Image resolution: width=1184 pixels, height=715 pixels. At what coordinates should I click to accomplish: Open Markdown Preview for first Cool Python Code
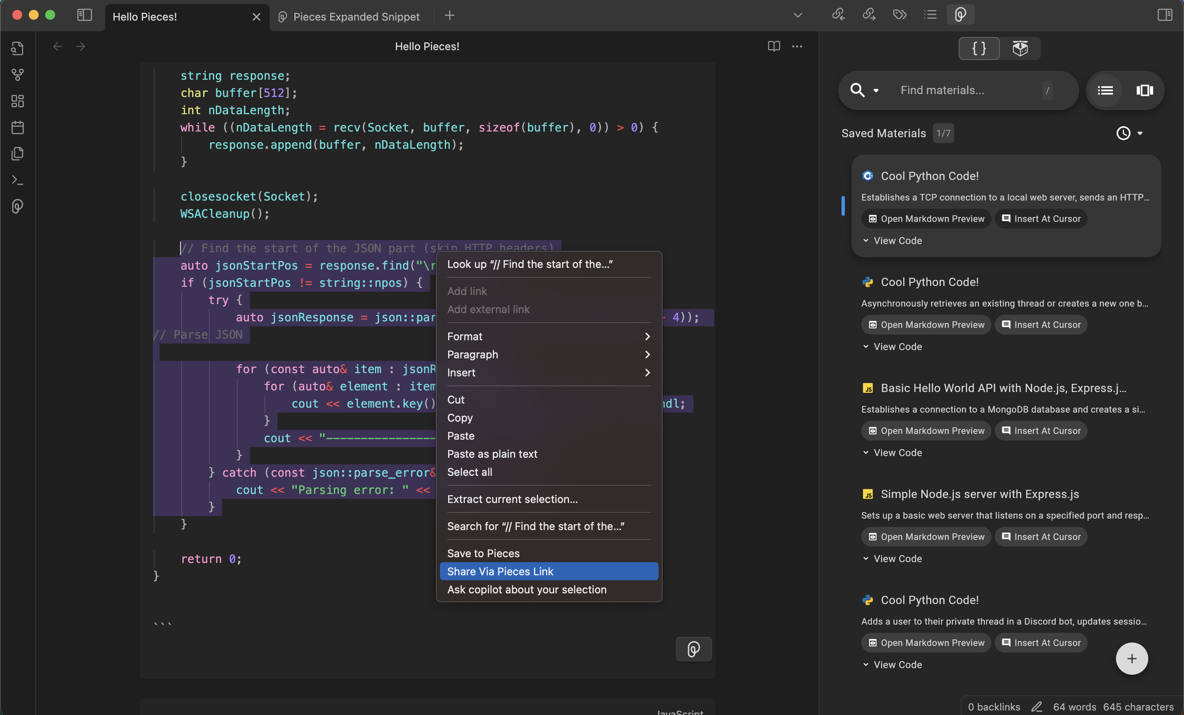(x=926, y=219)
